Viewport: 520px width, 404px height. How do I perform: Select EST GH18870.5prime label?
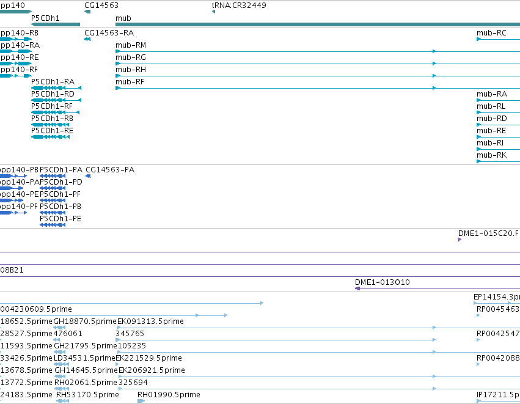pos(85,321)
